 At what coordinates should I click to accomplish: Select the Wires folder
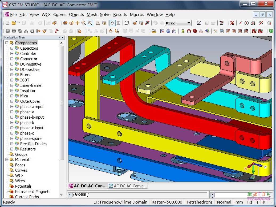(x=20, y=181)
